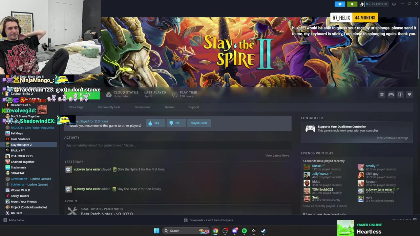Click Saab friend avatar
420x236 pixels.
pos(307,199)
